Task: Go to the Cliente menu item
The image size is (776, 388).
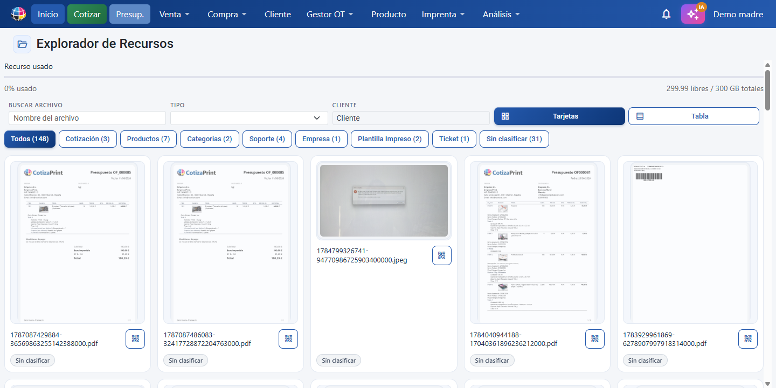Action: pos(278,15)
